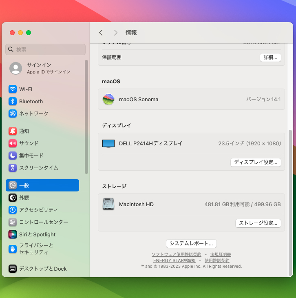Open ストレージ設定... button
Viewport: 296px width, 298px height.
click(258, 223)
